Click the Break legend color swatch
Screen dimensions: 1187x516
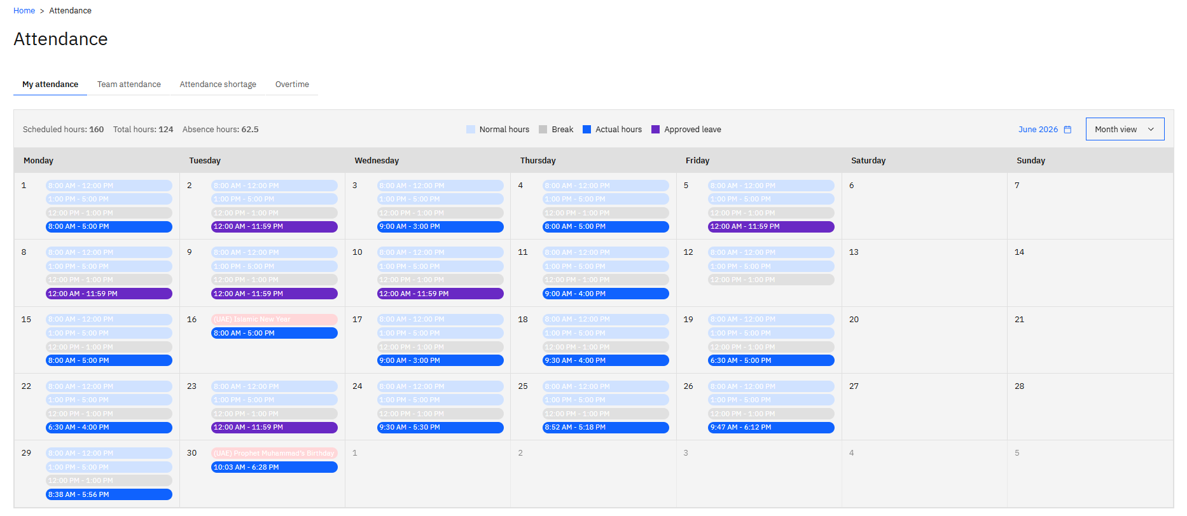click(543, 130)
